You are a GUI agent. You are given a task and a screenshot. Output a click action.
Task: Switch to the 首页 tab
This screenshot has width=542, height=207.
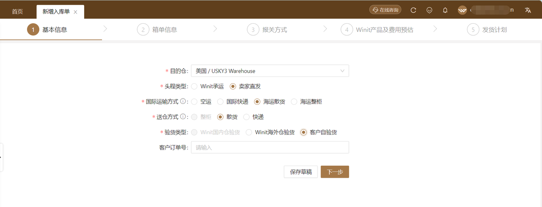(x=17, y=12)
